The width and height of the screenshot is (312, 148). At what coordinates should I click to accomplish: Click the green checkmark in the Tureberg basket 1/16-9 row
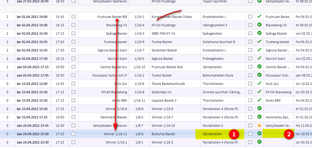(x=259, y=41)
